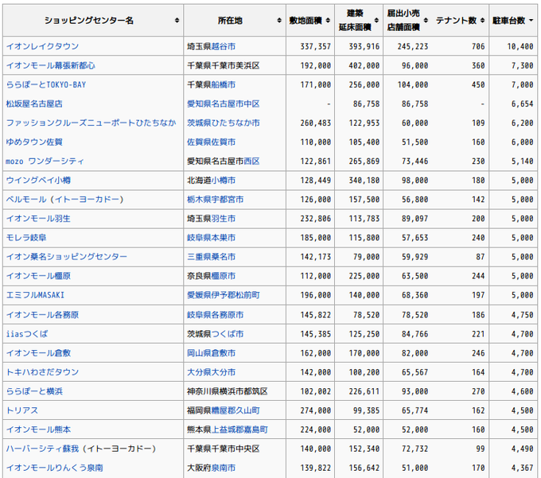Open モレラ岐阜 link

[26, 238]
